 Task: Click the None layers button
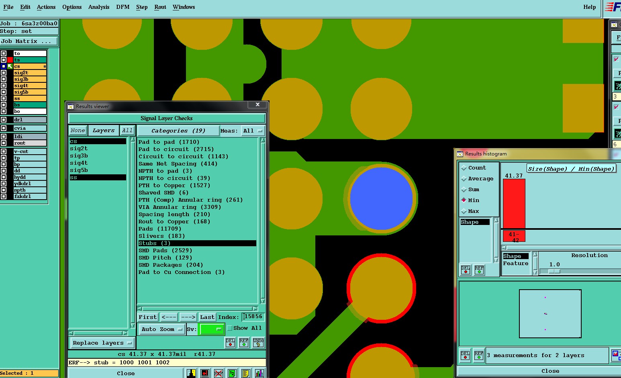point(78,131)
